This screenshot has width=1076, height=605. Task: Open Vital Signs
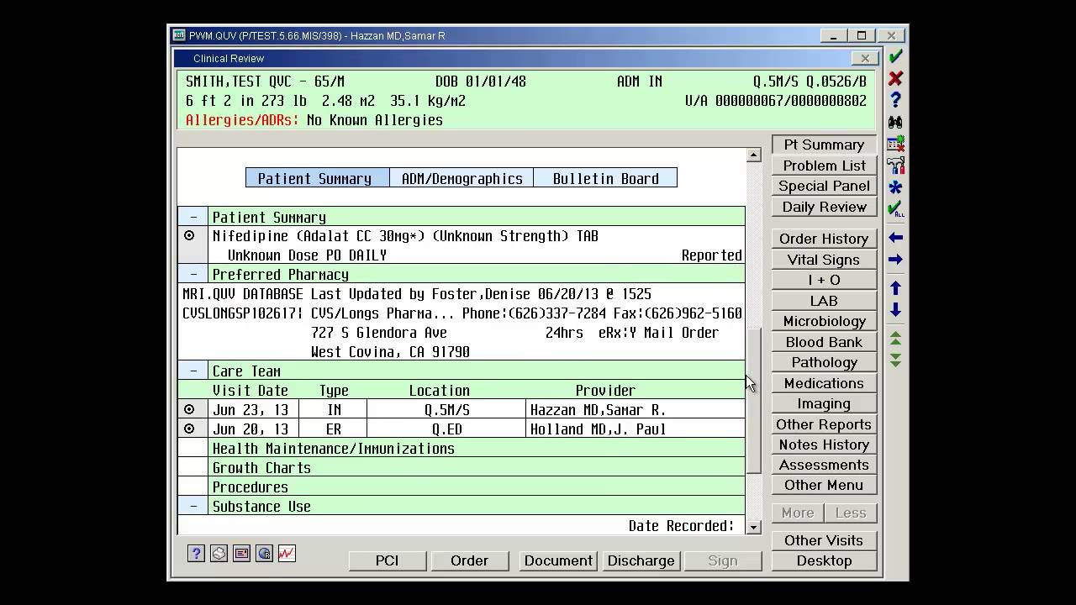pyautogui.click(x=824, y=260)
